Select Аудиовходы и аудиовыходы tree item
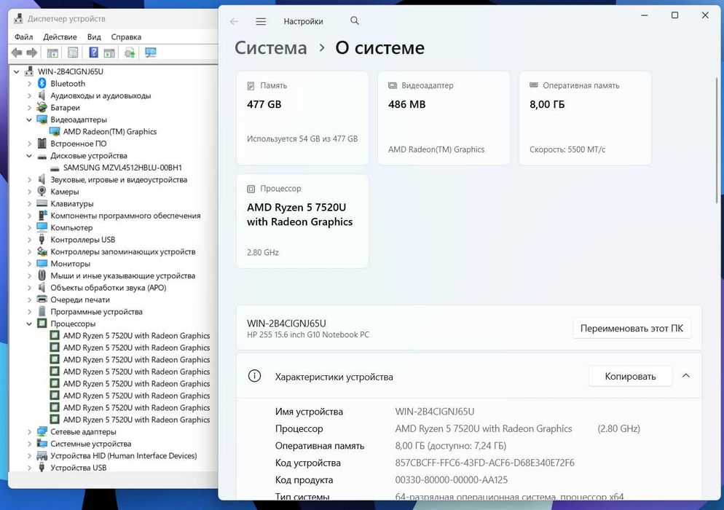This screenshot has height=510, width=724. pos(101,95)
